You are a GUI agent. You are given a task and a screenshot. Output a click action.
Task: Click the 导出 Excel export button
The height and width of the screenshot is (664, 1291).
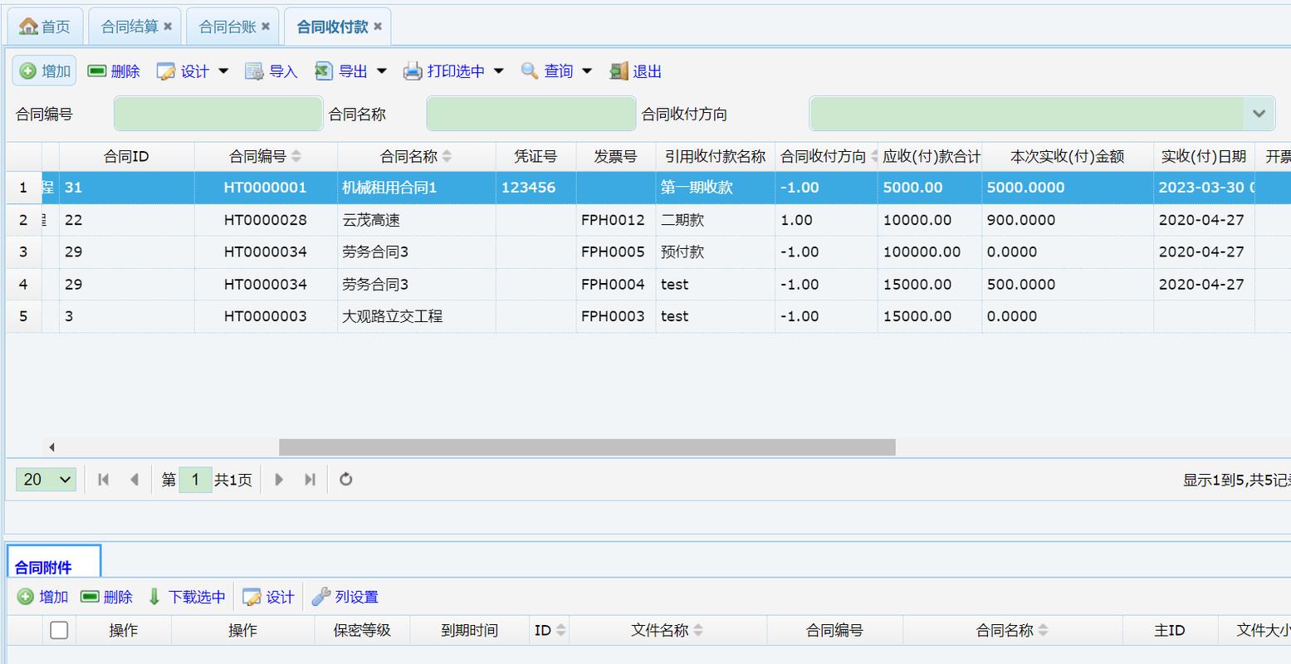tap(341, 71)
